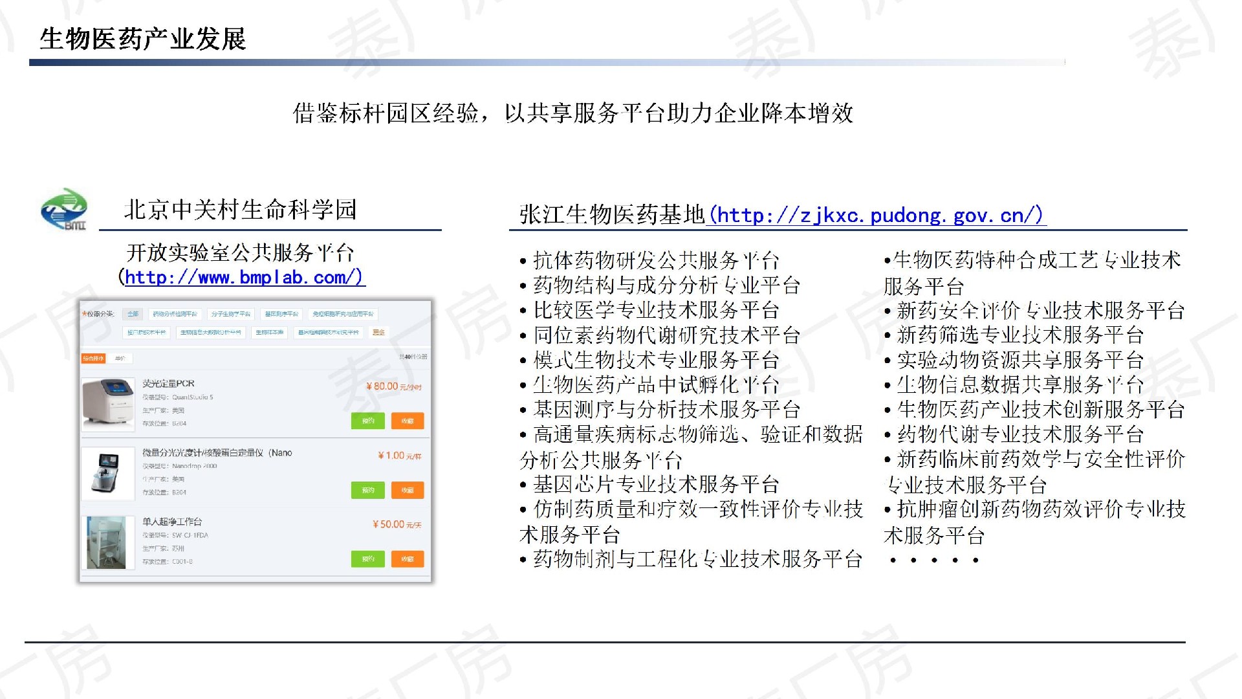Click the ¥50.00 元/天 price
This screenshot has height=699, width=1242.
(x=397, y=524)
